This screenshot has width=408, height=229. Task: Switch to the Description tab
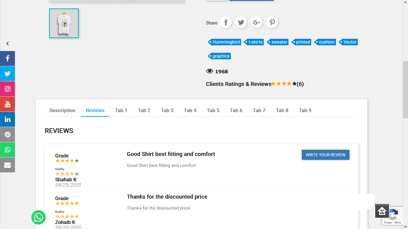pyautogui.click(x=62, y=110)
